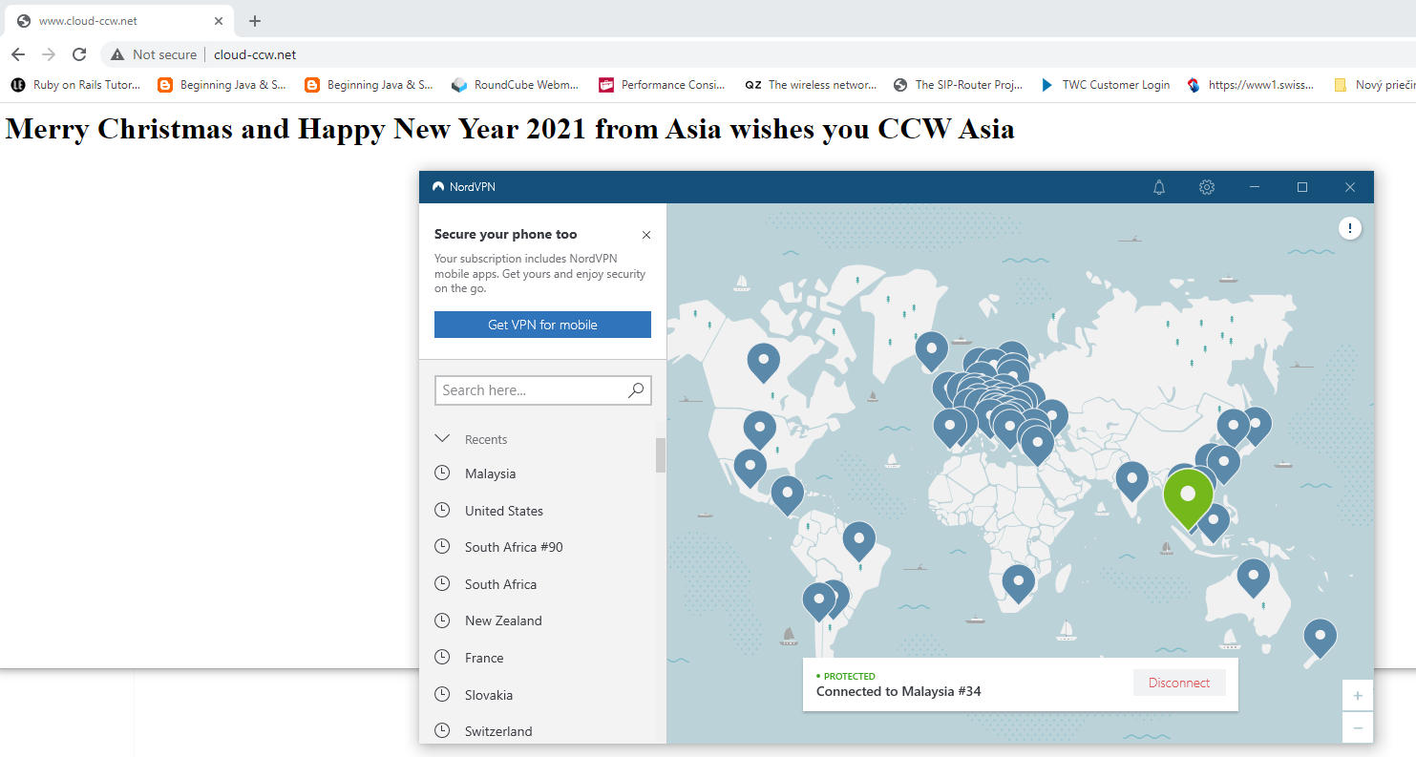Click the Chrome forward arrow
The height and width of the screenshot is (757, 1416).
click(49, 54)
